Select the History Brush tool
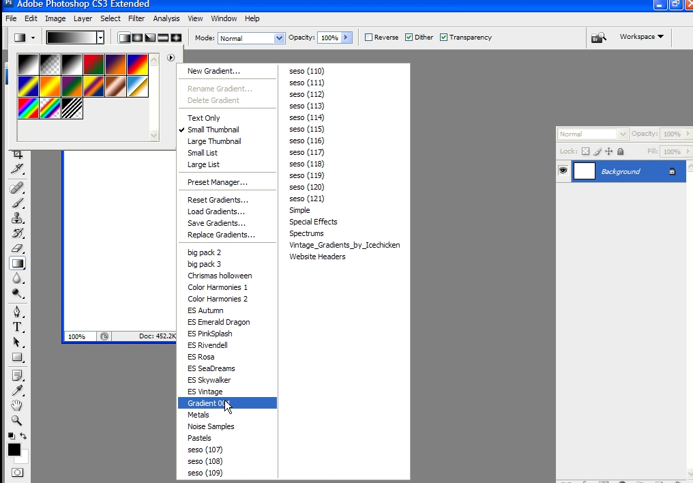The image size is (693, 483). click(x=17, y=233)
